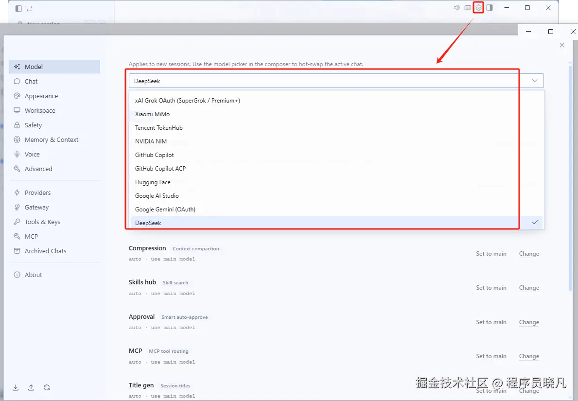Select NVIDIA NIM provider option
Screen dimensions: 578x401
337,141
